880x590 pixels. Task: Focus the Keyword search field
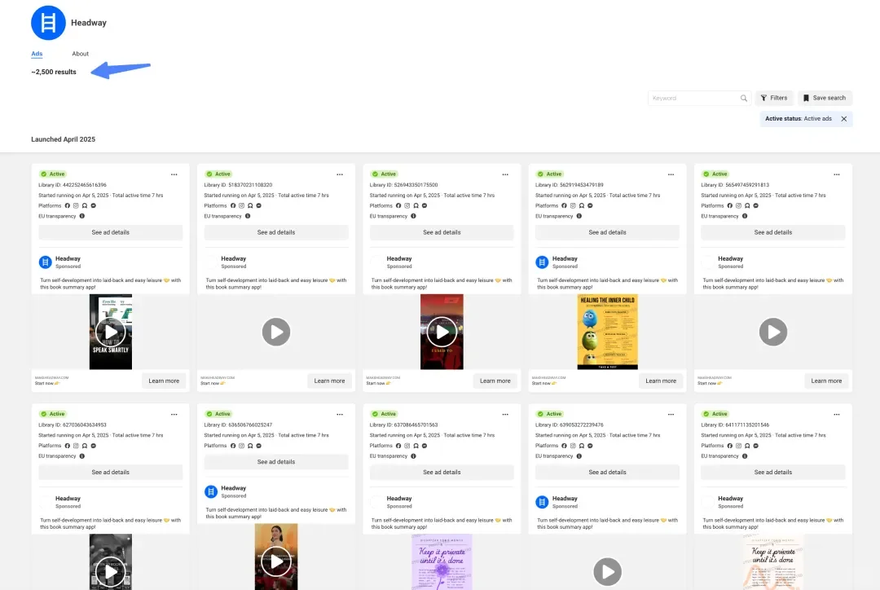click(699, 99)
